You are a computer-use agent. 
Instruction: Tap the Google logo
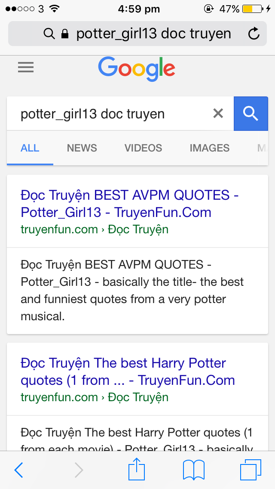[136, 69]
